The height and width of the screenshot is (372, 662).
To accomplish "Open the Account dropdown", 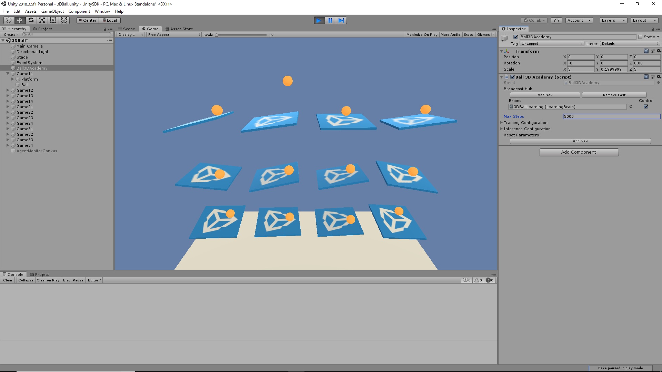I will point(579,20).
